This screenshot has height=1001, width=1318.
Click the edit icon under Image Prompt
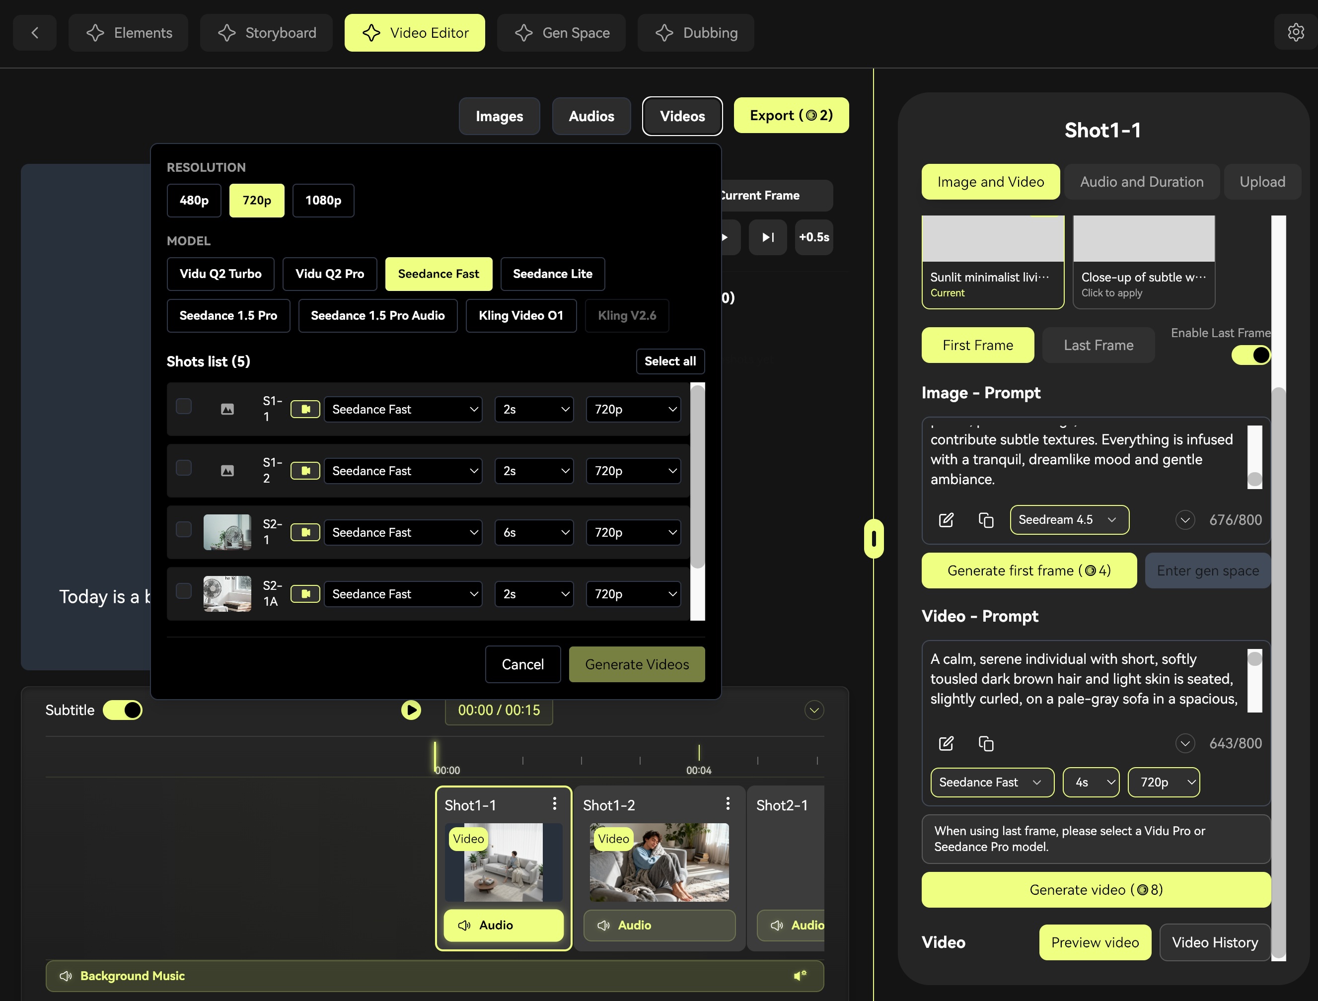[x=946, y=520]
